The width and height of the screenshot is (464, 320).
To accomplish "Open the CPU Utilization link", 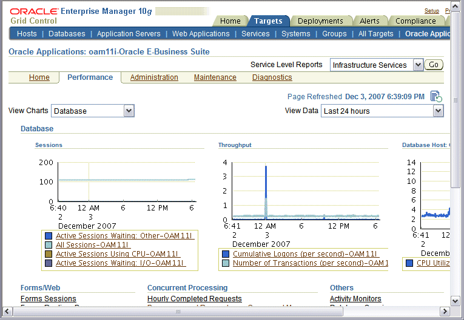I will (433, 263).
